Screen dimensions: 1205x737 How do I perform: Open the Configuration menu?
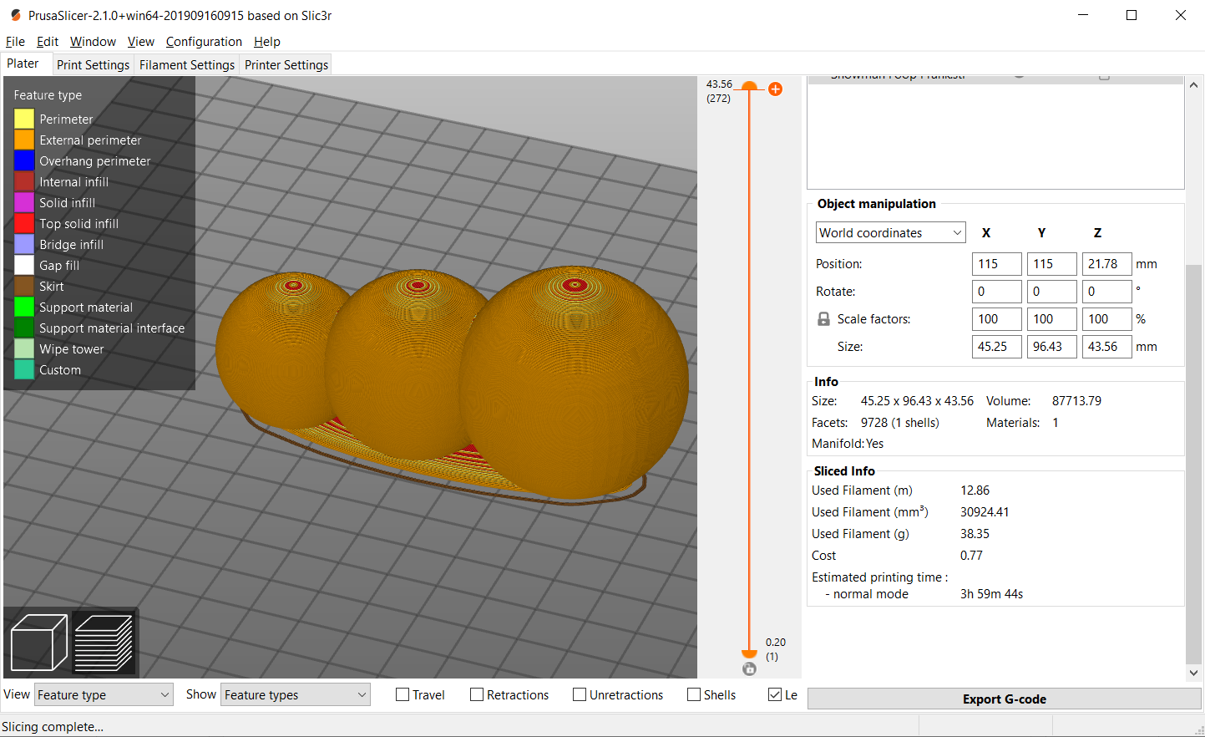pos(204,41)
